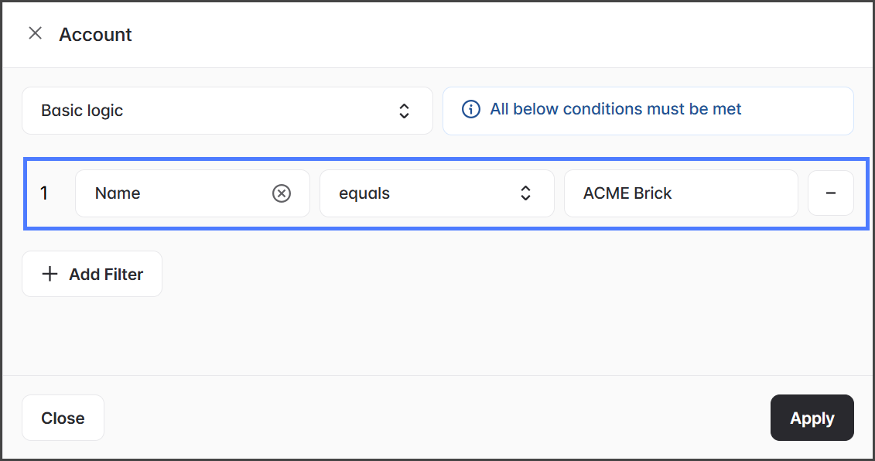Screen dimensions: 875x461
Task: Remove filter row 1 with minus icon
Action: 830,193
